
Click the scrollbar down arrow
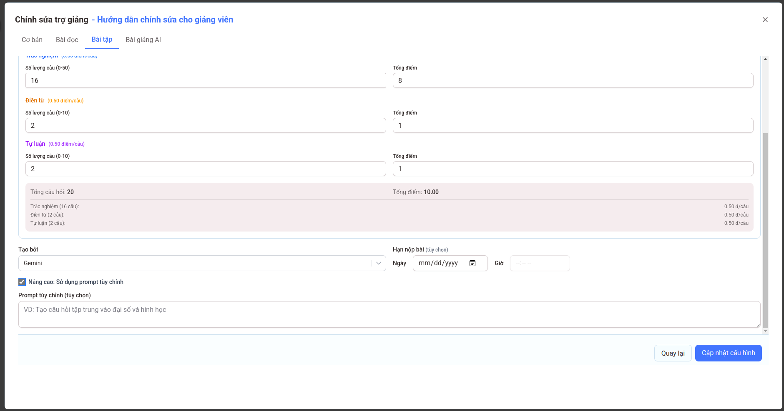click(765, 331)
